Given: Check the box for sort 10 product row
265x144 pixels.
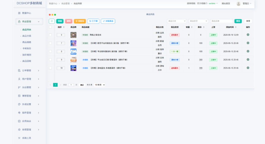Looking at the screenshot, I should click(50, 68).
